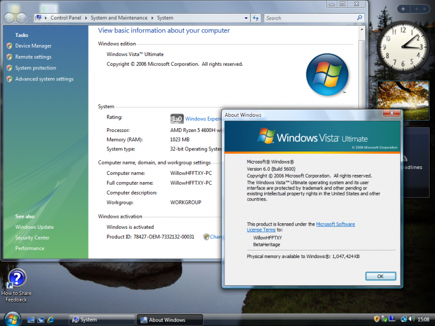Select Control Panel in the breadcrumb

pyautogui.click(x=66, y=18)
